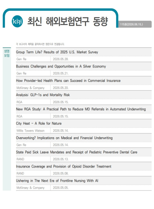Click the 최신 해외보험연구 동향 heading

coord(68,21)
